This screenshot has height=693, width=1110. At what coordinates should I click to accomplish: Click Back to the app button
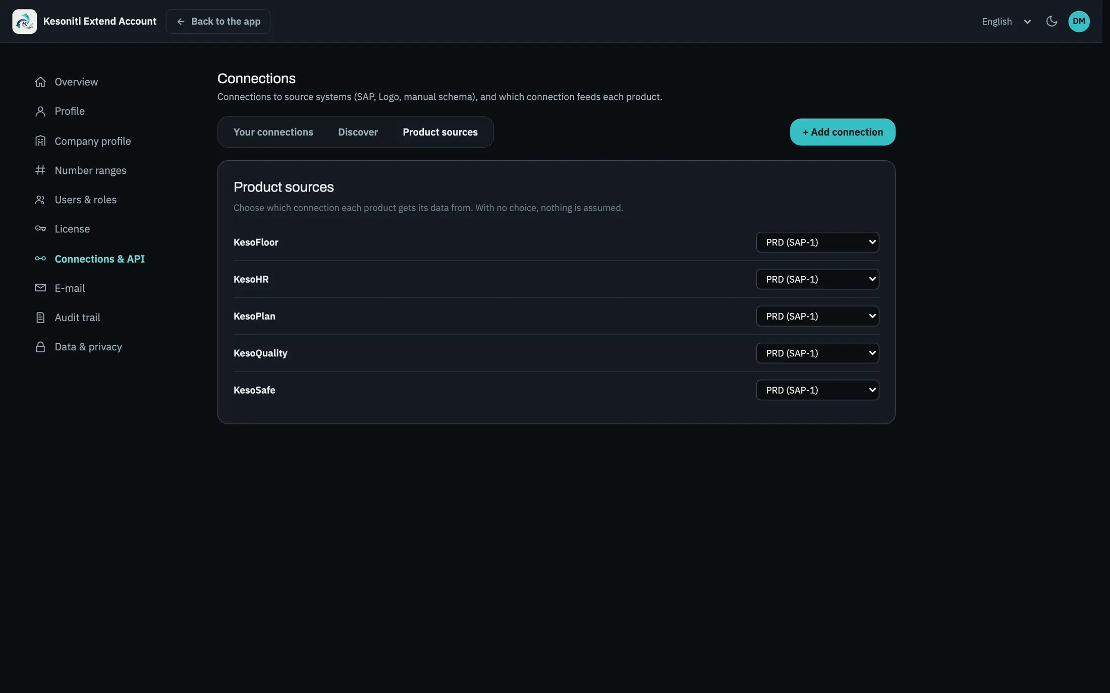(x=218, y=21)
